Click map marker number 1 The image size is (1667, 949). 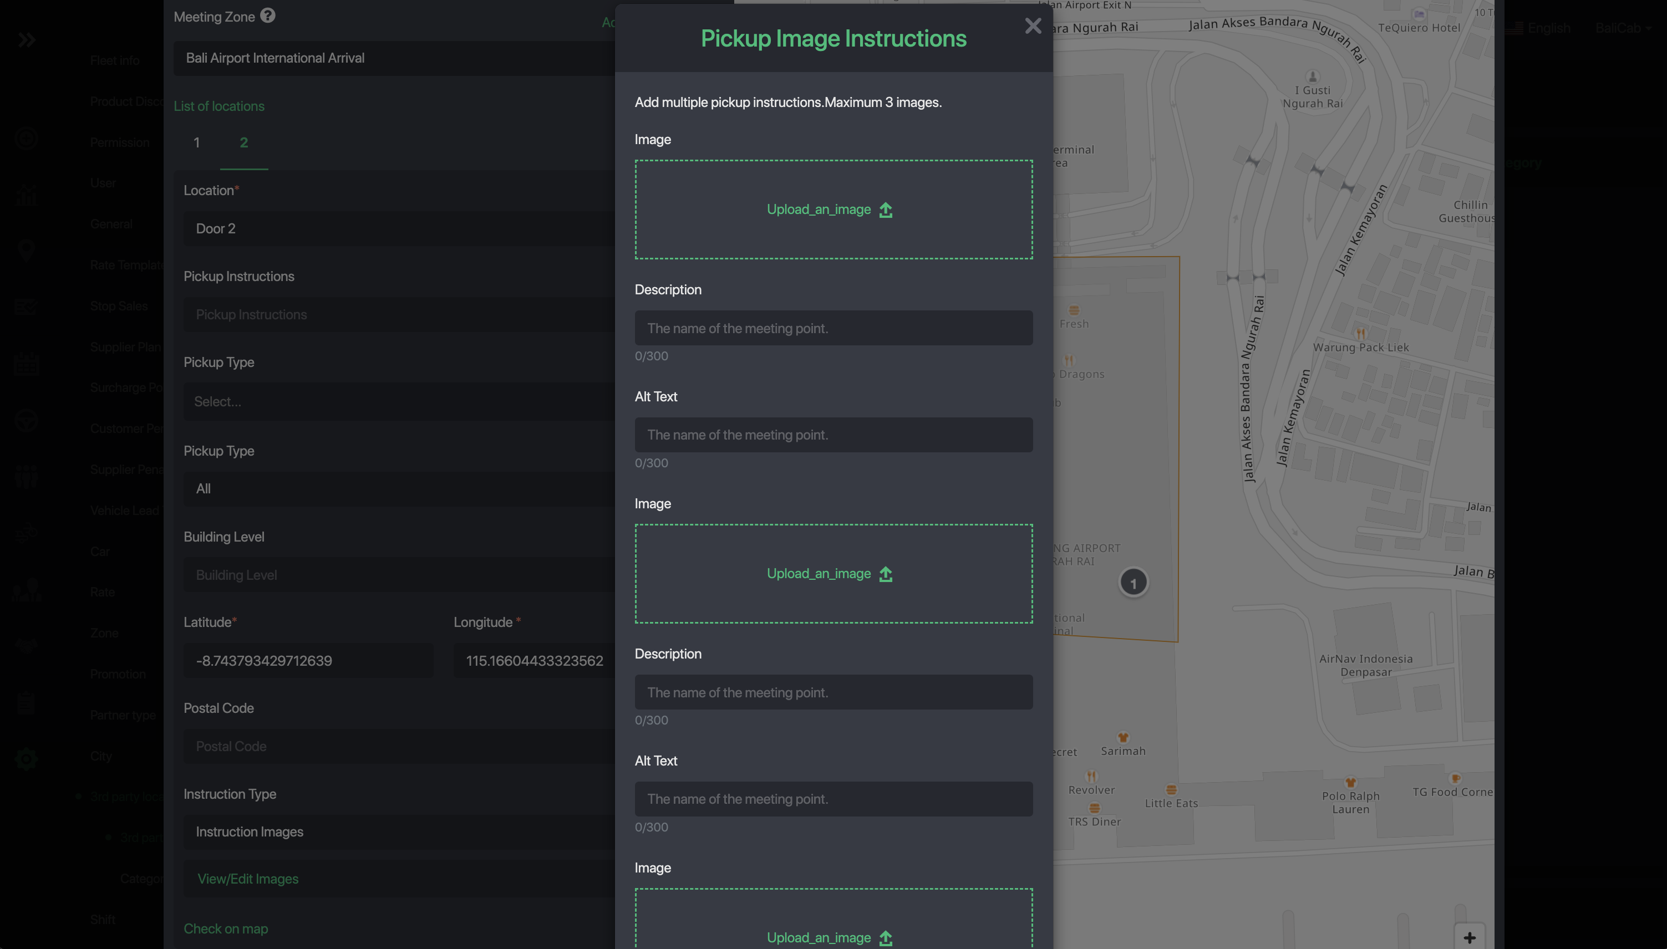point(1133,583)
